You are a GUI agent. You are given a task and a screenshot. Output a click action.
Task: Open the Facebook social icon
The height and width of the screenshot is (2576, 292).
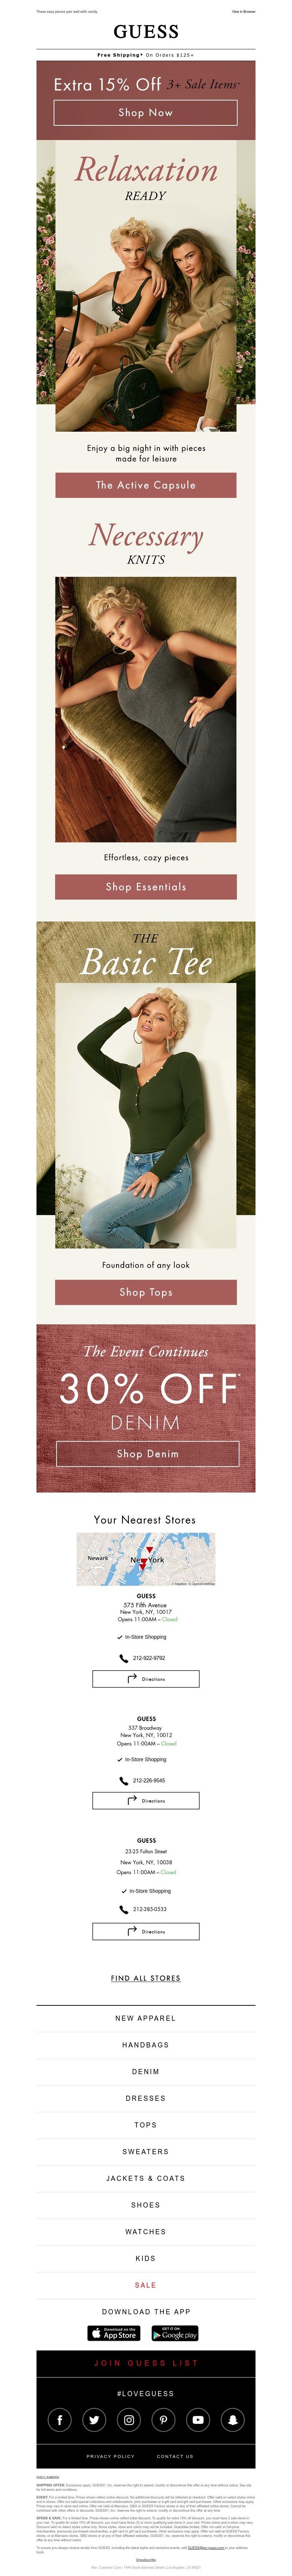59,2419
